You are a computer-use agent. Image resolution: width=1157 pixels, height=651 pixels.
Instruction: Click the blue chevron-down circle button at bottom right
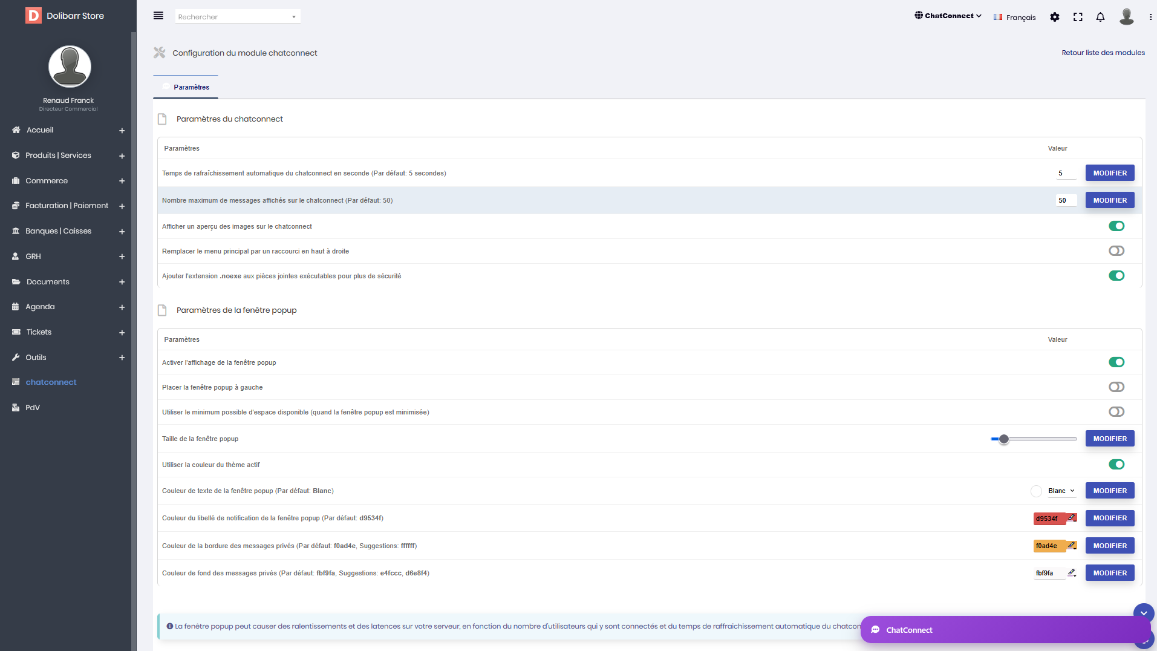pos(1144,613)
